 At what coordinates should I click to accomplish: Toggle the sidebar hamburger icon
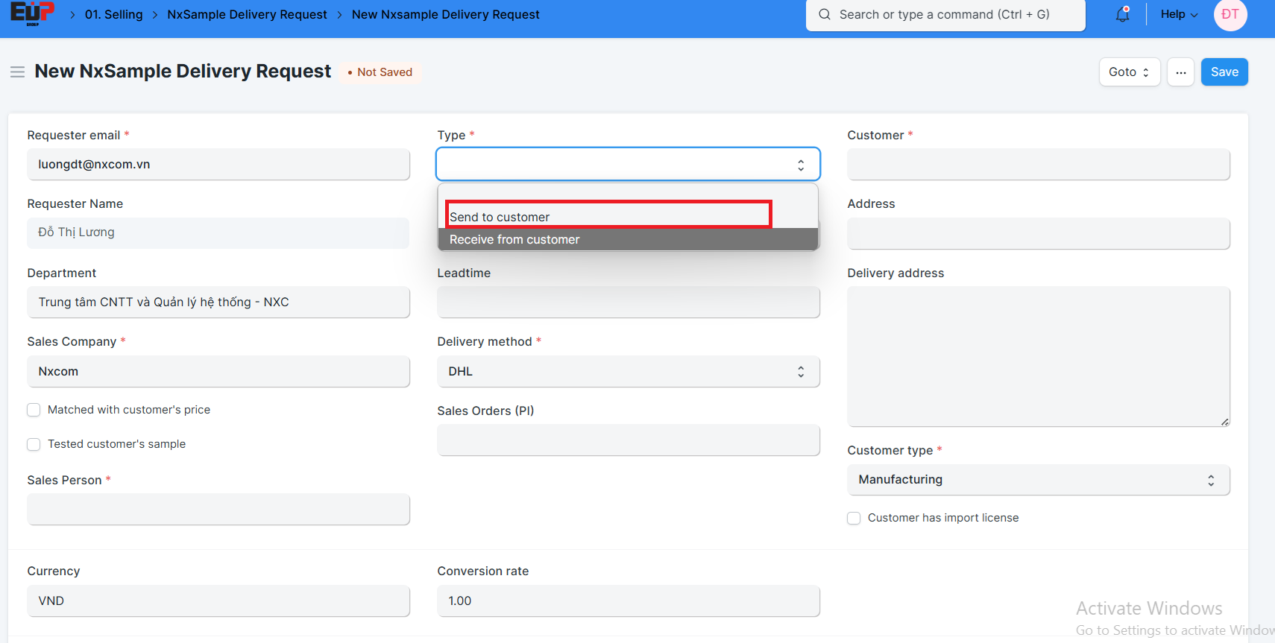(x=17, y=72)
